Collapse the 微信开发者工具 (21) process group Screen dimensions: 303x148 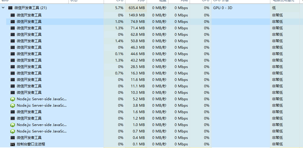coord(3,8)
